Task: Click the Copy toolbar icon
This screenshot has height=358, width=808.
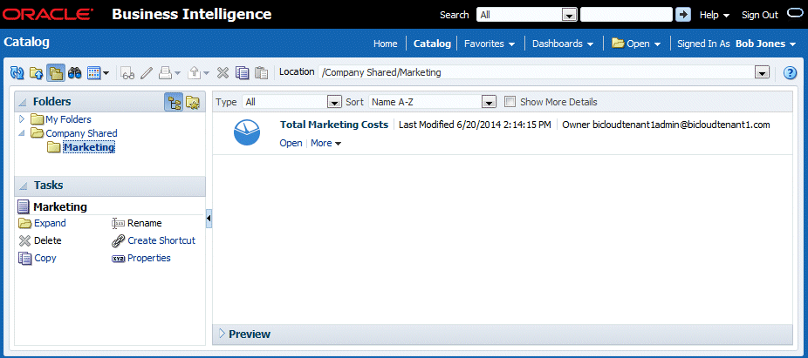Action: pyautogui.click(x=243, y=73)
